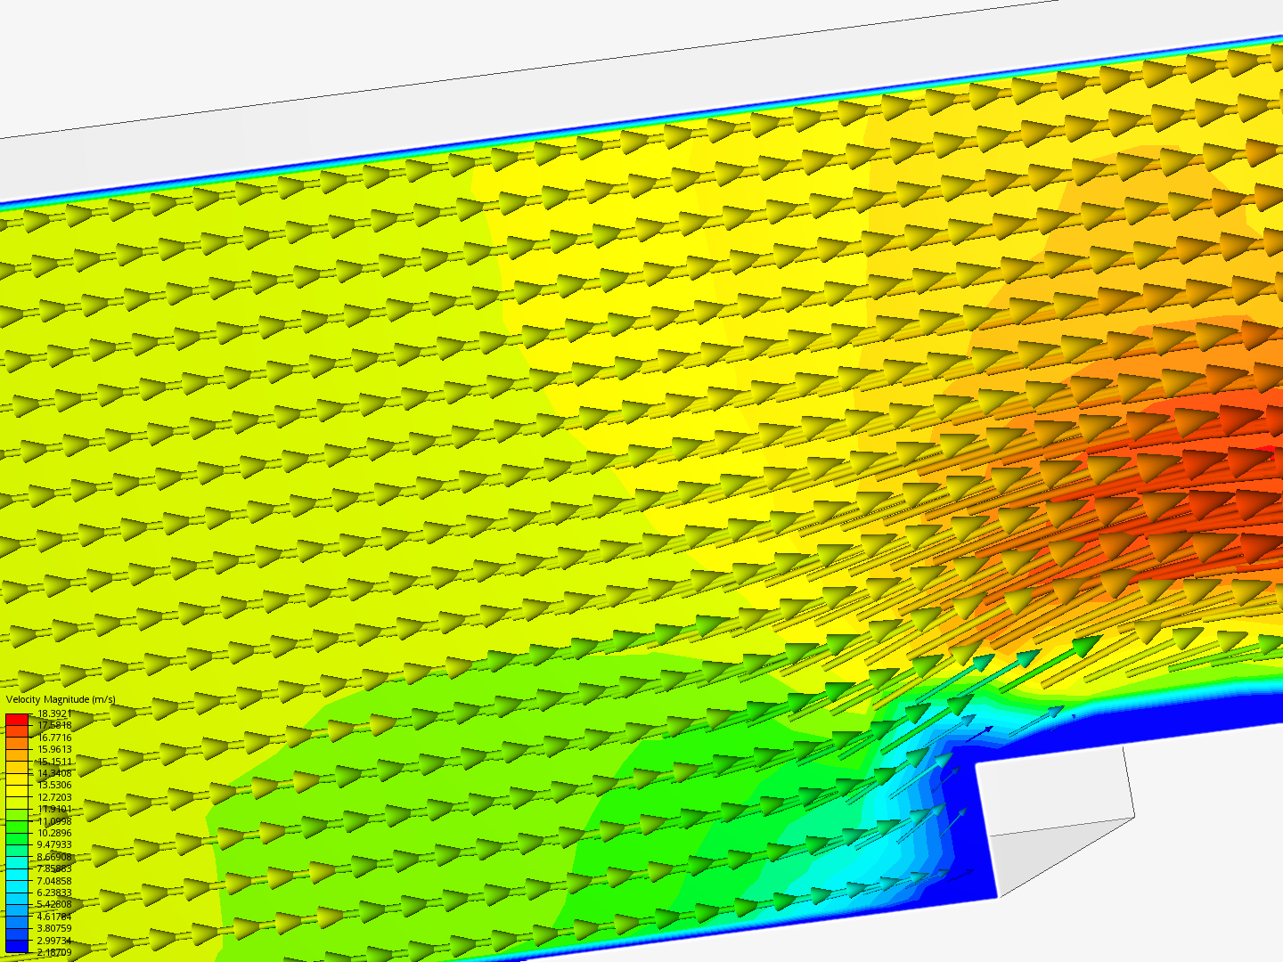Pick the 14.3408 legend label
The height and width of the screenshot is (962, 1283).
pyautogui.click(x=54, y=773)
